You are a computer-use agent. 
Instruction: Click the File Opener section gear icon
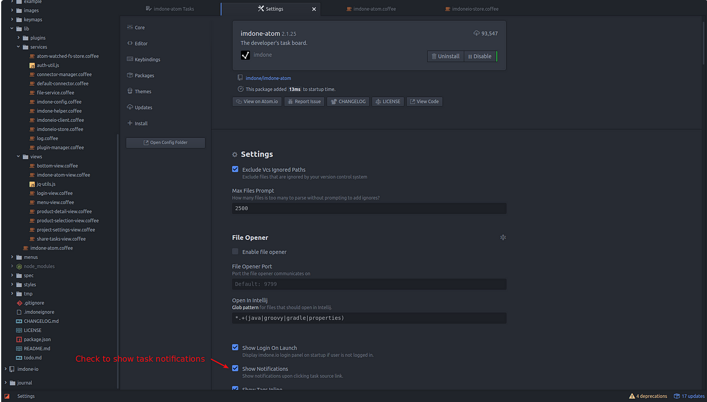tap(503, 238)
